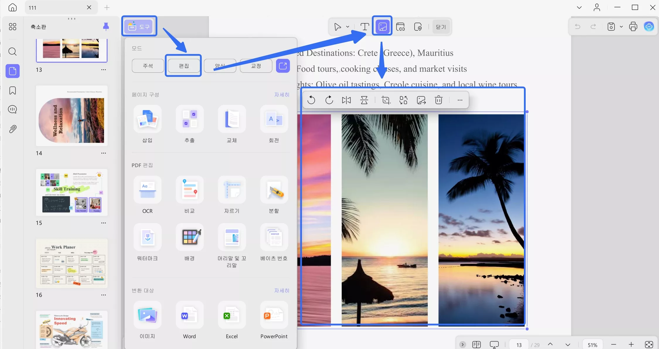Launch the OCR tool
Image resolution: width=659 pixels, height=349 pixels.
click(147, 195)
